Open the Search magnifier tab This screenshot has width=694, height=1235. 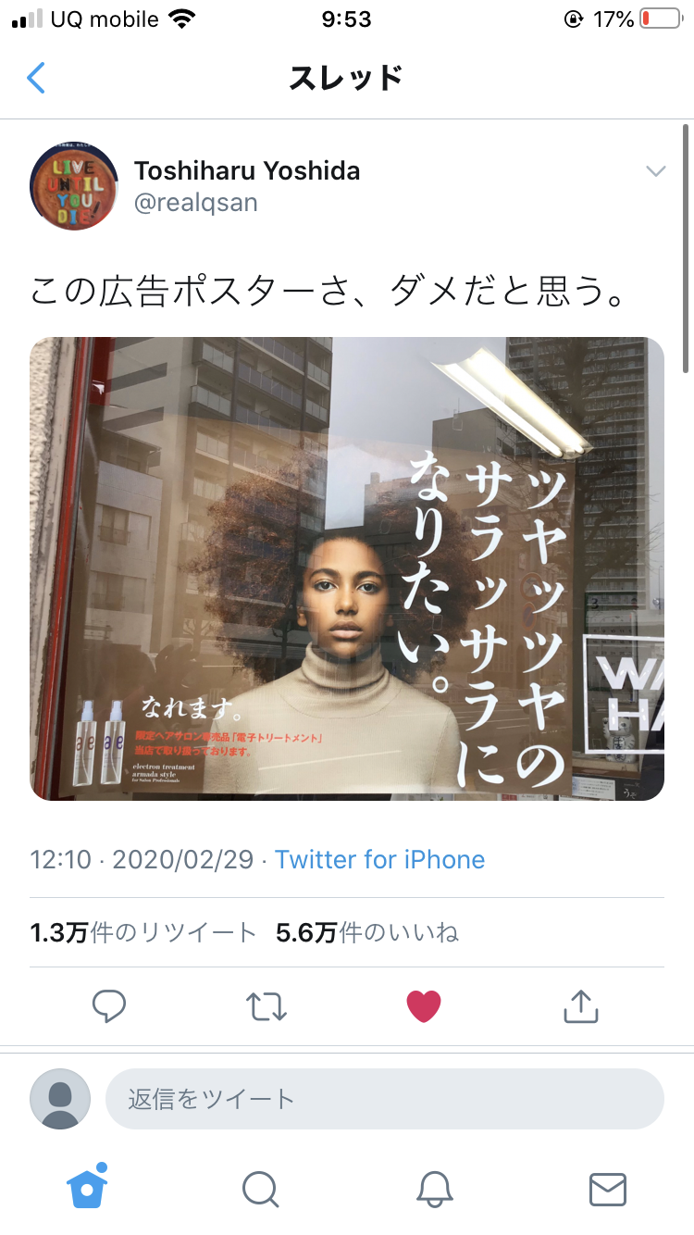261,1190
